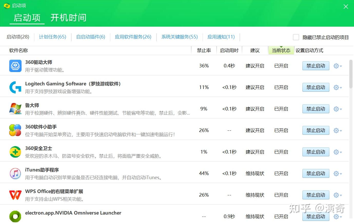This screenshot has height=223, width=354.
Task: Open the 自启动插件(6) tab
Action: tap(91, 37)
